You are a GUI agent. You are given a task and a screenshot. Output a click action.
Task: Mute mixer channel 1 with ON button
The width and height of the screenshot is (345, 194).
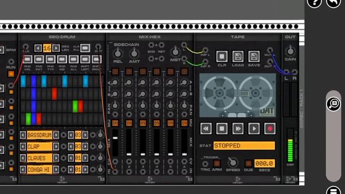(115, 123)
